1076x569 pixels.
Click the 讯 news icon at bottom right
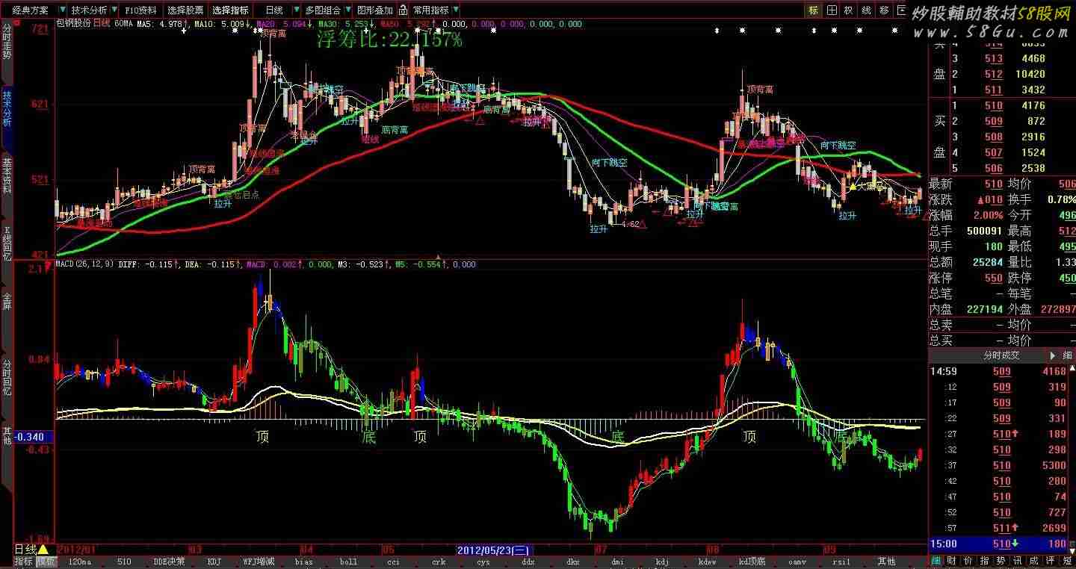(x=1018, y=561)
